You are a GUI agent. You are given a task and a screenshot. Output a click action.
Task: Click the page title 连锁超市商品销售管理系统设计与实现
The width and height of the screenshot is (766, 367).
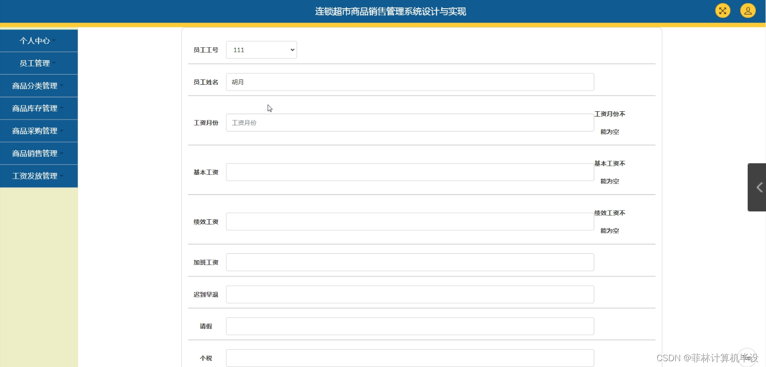pyautogui.click(x=391, y=11)
